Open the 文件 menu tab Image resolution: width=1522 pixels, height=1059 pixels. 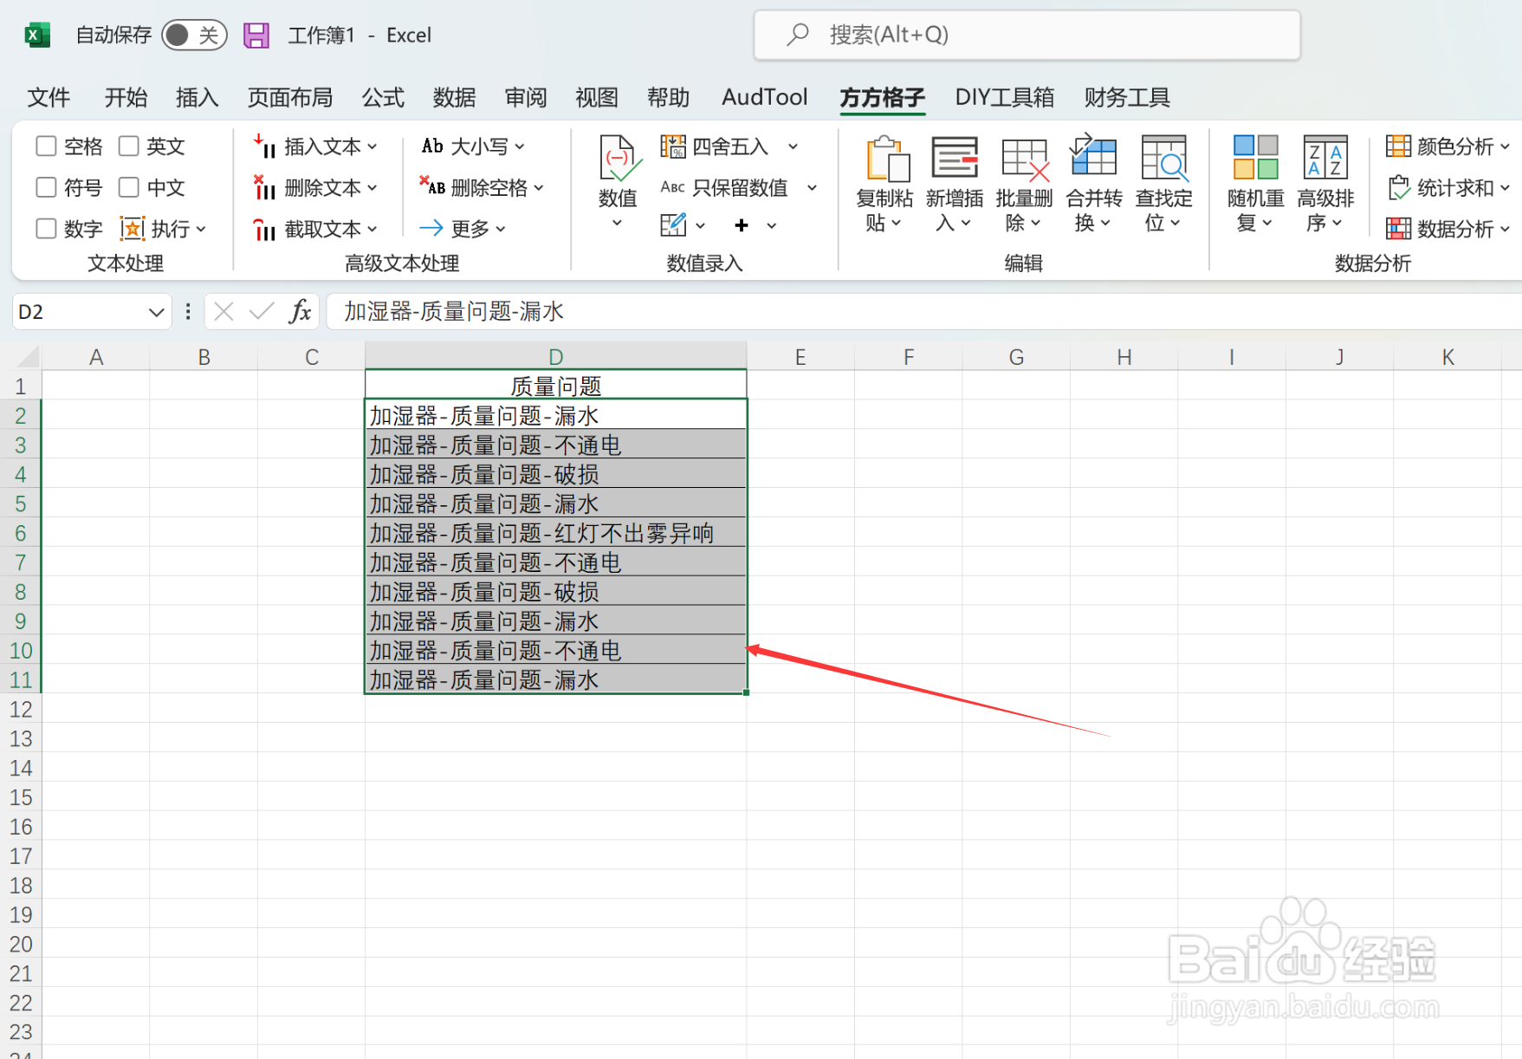(x=49, y=97)
